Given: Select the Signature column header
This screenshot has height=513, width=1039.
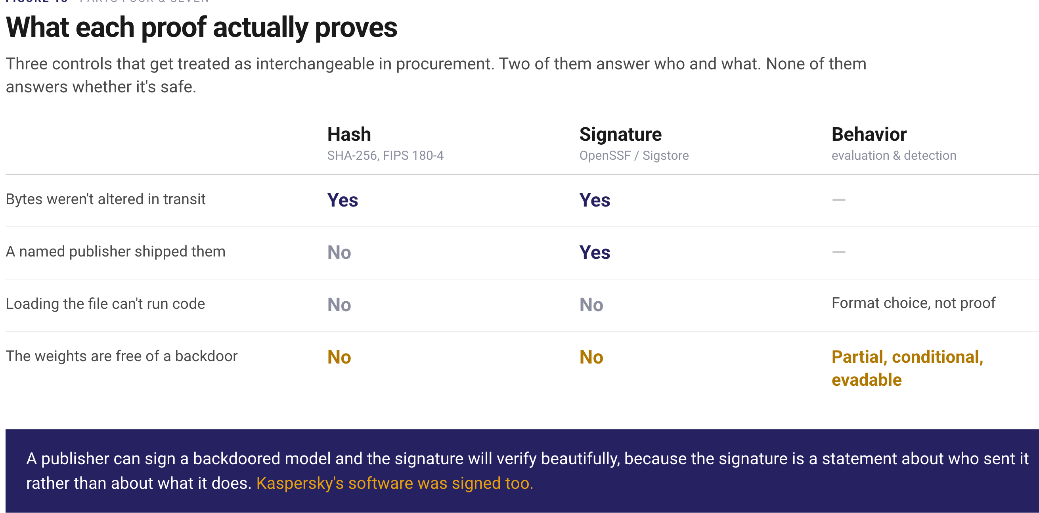Looking at the screenshot, I should click(x=620, y=134).
